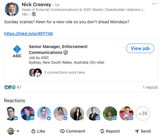Open the lnkd.in/gcRFFTMi link
This screenshot has width=162, height=140.
click(x=29, y=34)
